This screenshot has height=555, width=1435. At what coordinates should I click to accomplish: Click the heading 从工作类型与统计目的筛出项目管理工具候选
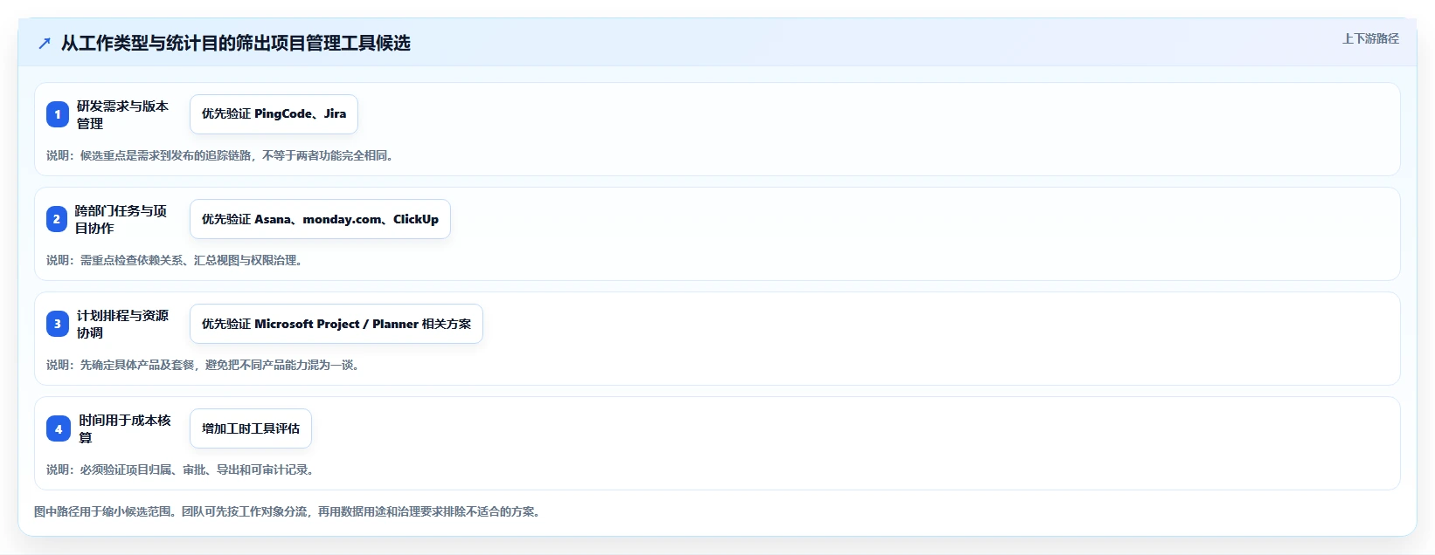[235, 43]
